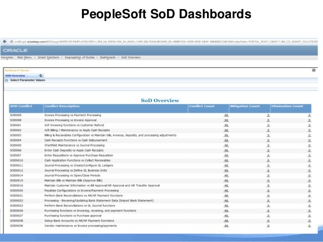Open mitigation count for SOD0022 row
The image size is (323, 242).
[x=268, y=201]
